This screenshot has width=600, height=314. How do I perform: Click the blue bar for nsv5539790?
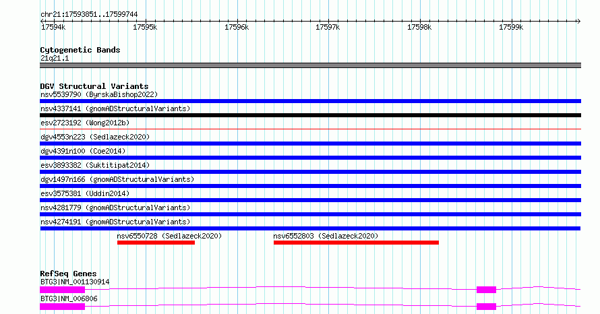click(x=310, y=101)
